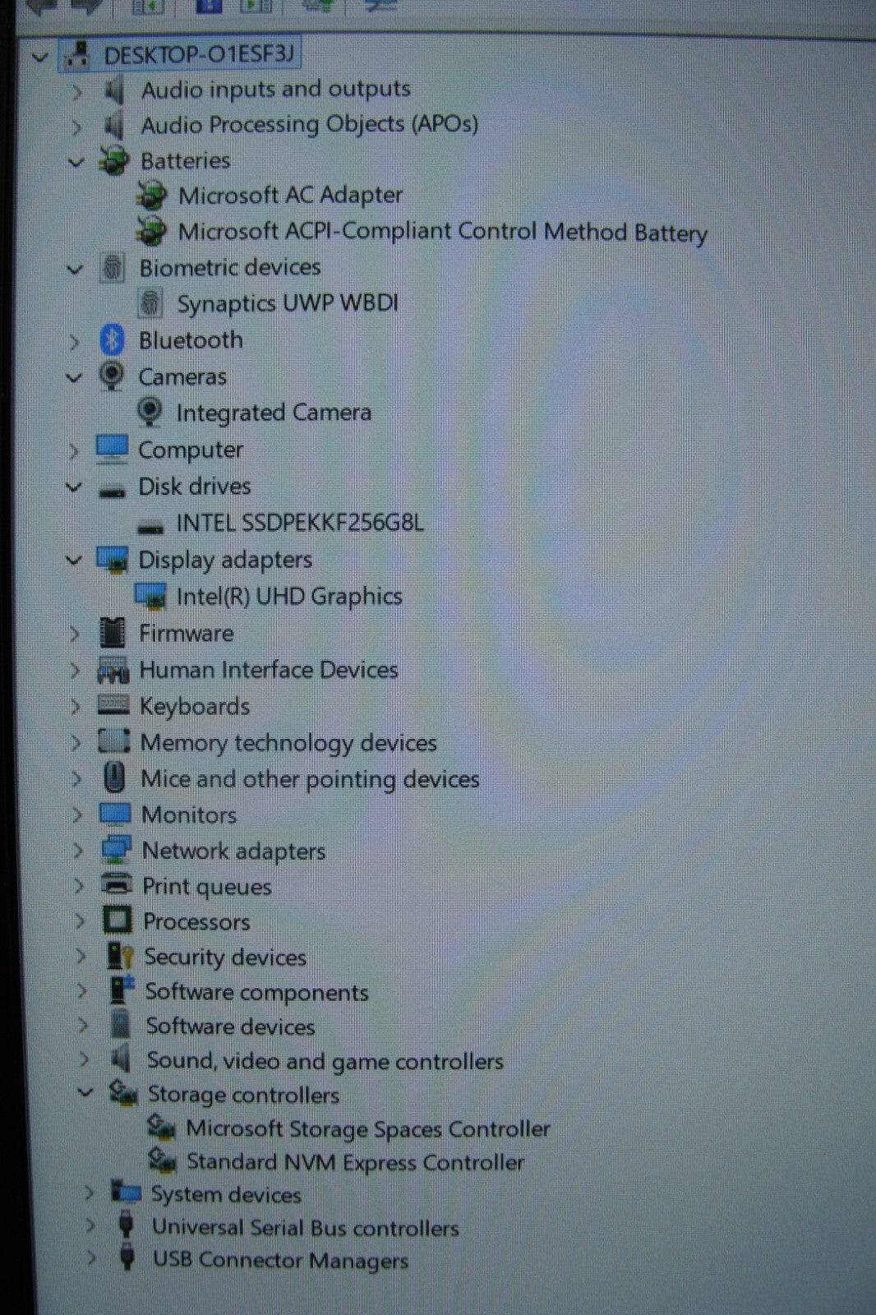Collapse the Display adapters category
Image resolution: width=876 pixels, height=1315 pixels.
tap(74, 561)
